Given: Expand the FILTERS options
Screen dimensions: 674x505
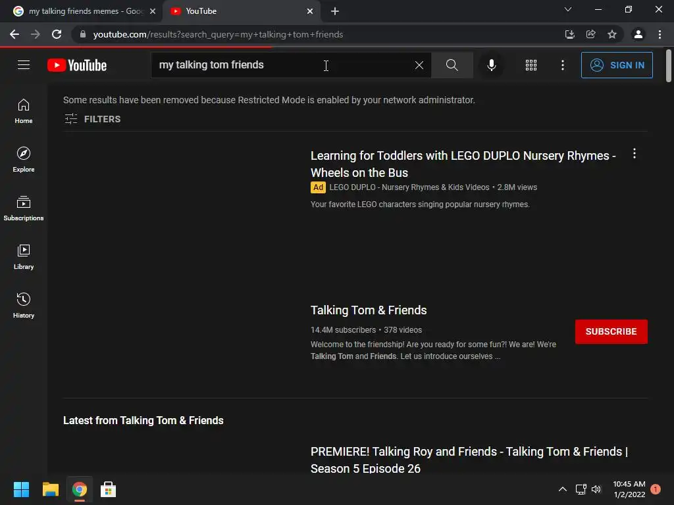Looking at the screenshot, I should (x=92, y=119).
